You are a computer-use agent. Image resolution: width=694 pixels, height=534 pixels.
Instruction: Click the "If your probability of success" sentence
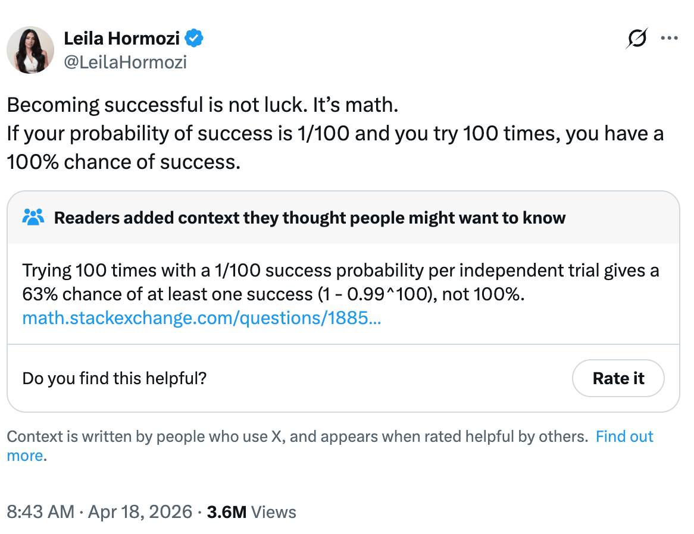click(335, 134)
